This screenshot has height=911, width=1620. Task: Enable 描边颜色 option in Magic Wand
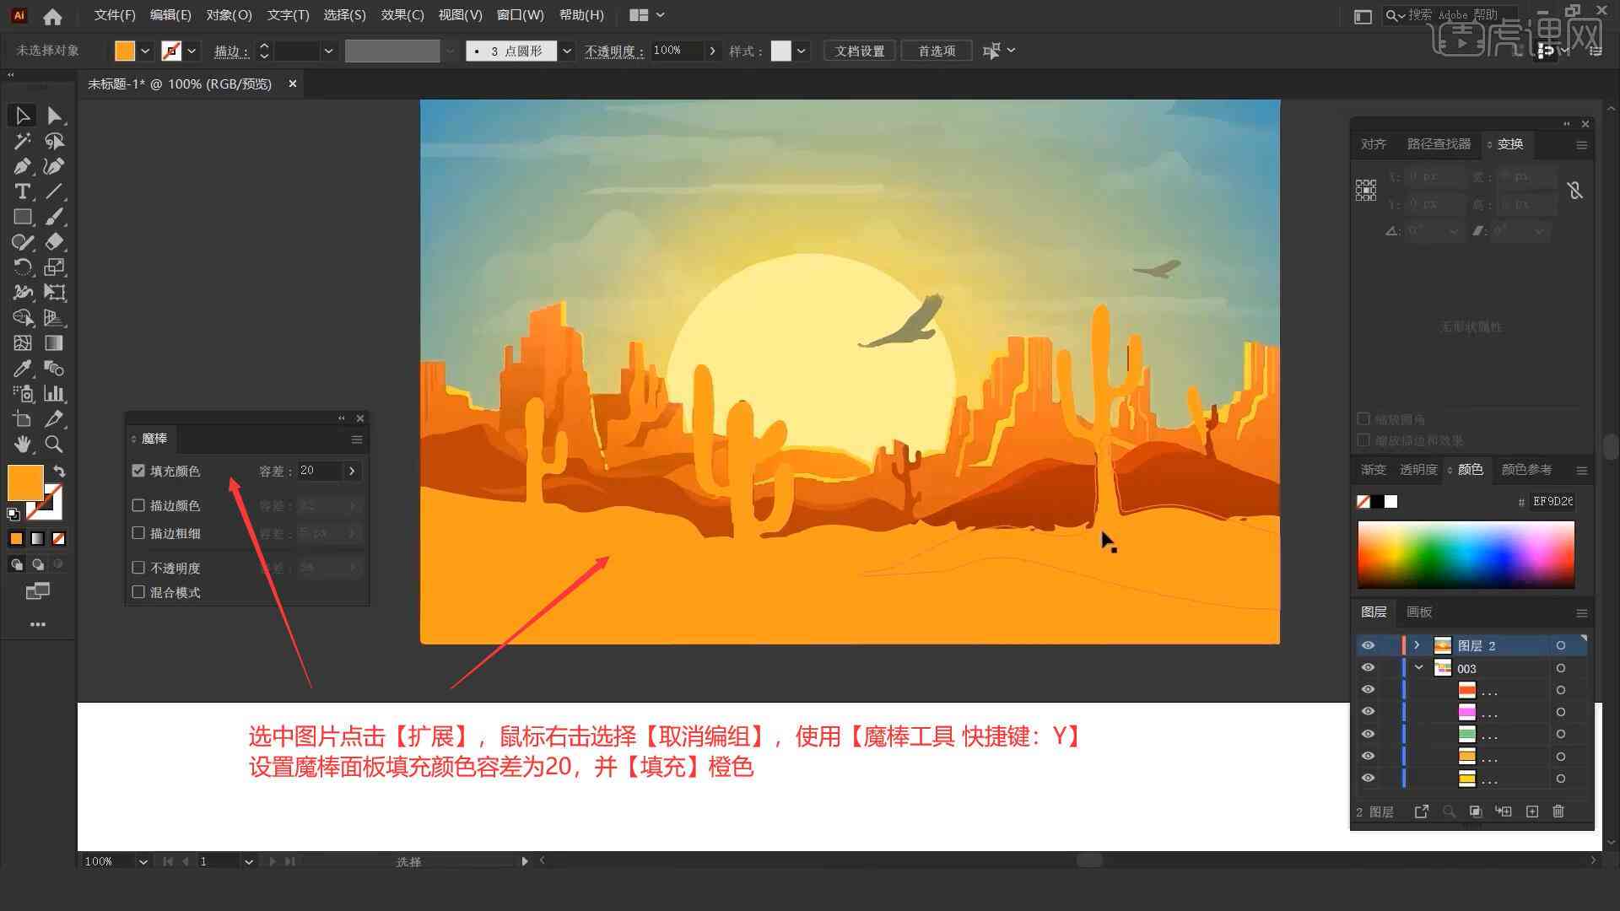[138, 505]
